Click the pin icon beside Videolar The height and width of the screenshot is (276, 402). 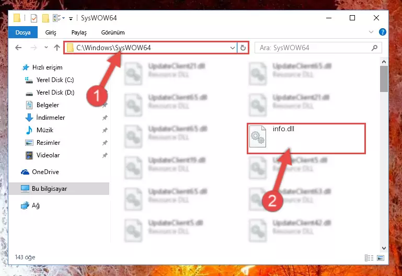click(105, 155)
